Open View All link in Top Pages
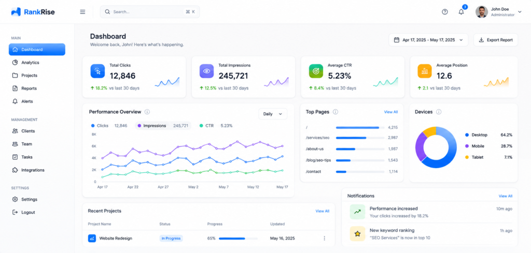 click(x=391, y=112)
